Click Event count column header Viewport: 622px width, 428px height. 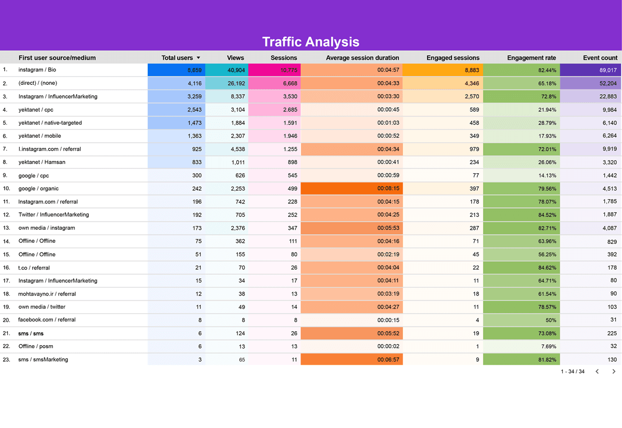pyautogui.click(x=600, y=58)
